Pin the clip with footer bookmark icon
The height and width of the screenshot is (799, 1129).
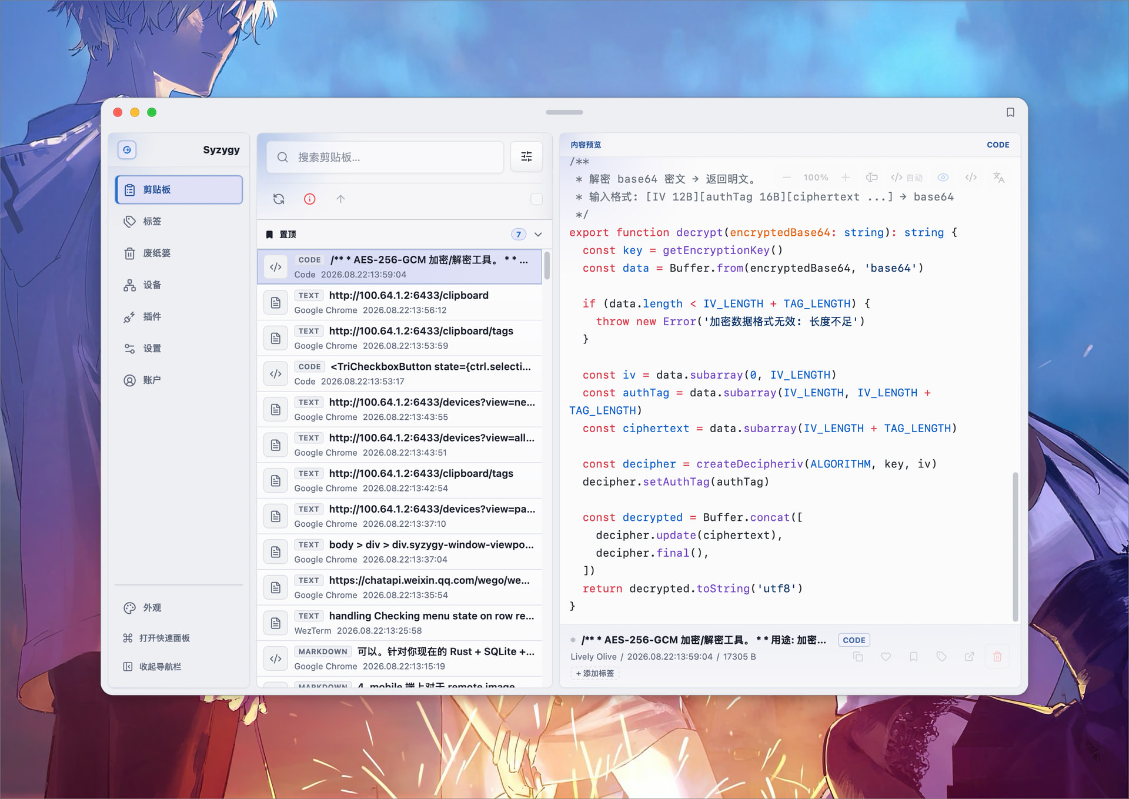click(913, 657)
